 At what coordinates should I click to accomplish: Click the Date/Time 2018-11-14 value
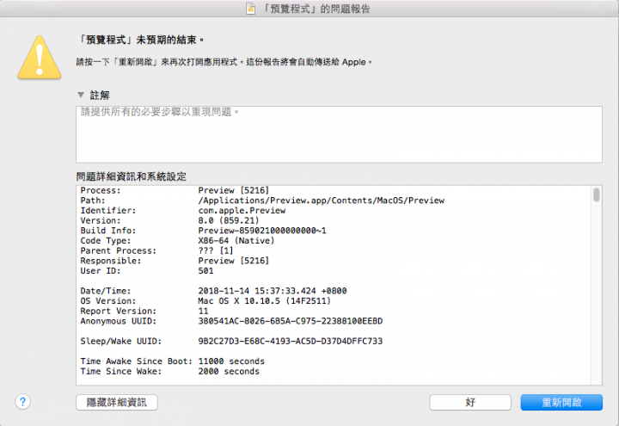[273, 291]
